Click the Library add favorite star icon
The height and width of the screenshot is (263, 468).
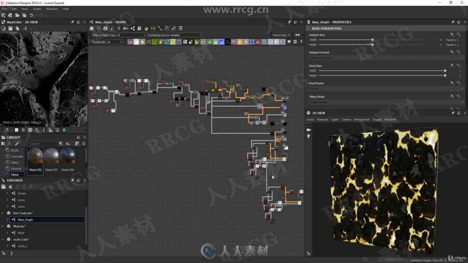coord(68,144)
